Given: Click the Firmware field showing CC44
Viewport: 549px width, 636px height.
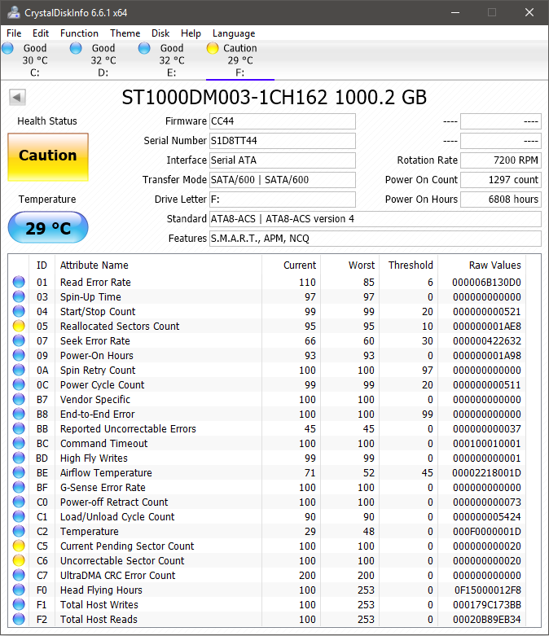Looking at the screenshot, I should [283, 121].
